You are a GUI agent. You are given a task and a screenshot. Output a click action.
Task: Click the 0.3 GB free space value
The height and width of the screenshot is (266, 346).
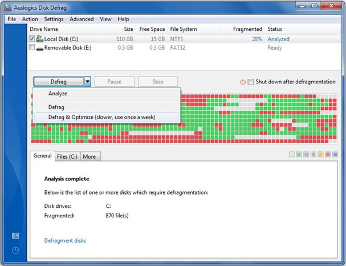tap(157, 48)
